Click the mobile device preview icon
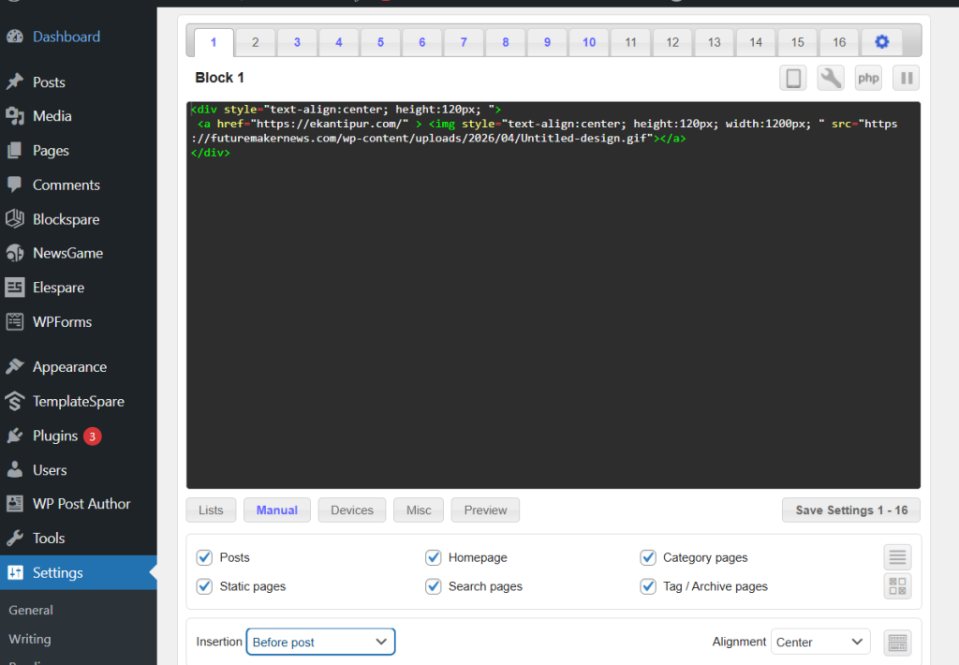The height and width of the screenshot is (665, 959). (x=793, y=78)
